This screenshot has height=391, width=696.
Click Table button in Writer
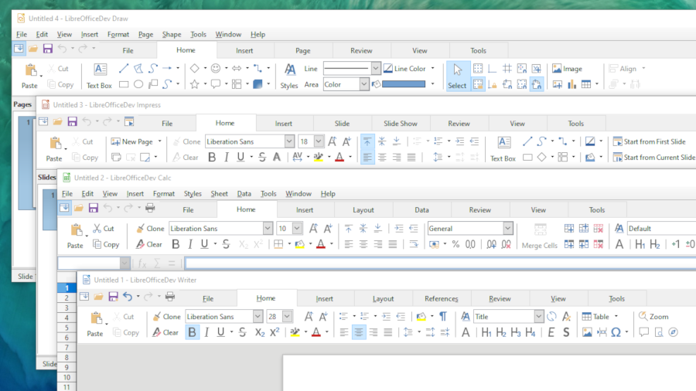click(596, 317)
